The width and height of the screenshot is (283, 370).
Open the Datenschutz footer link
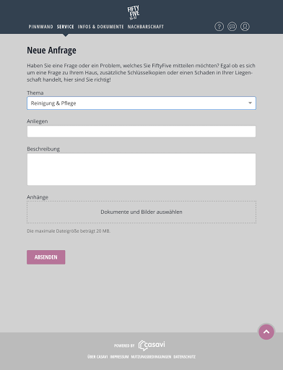click(x=184, y=357)
